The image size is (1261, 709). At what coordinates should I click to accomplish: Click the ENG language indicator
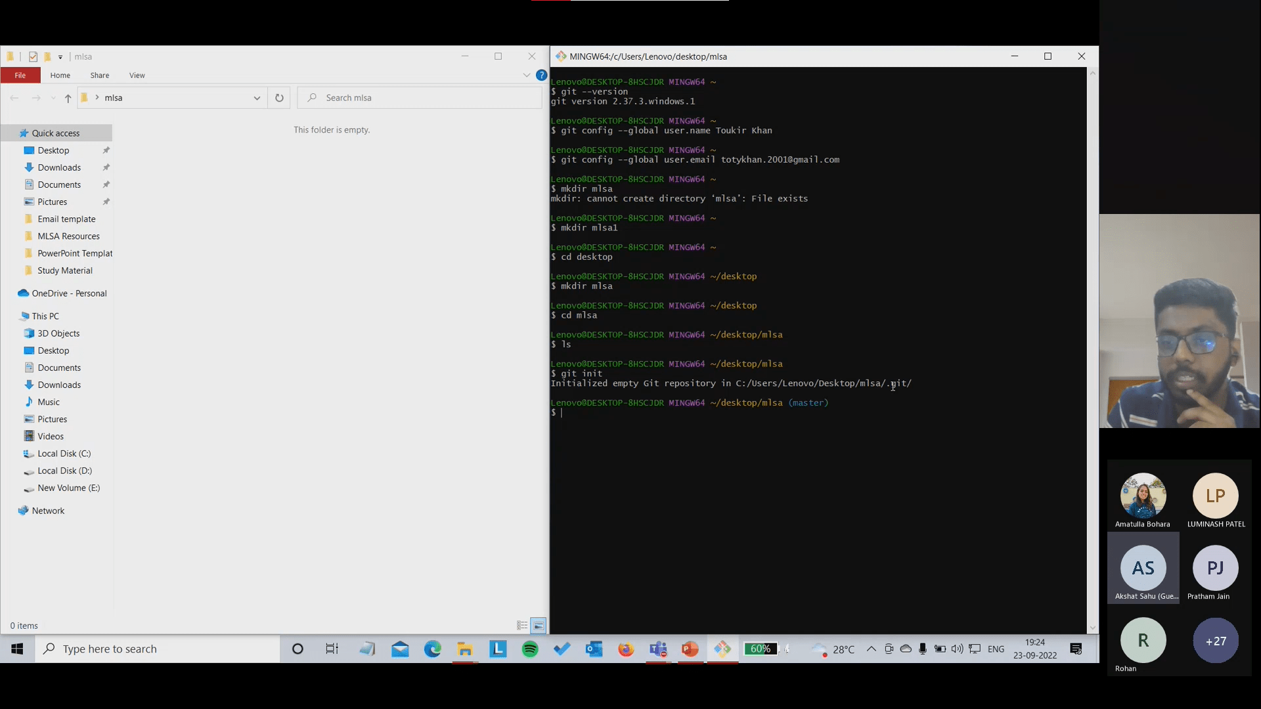click(996, 649)
